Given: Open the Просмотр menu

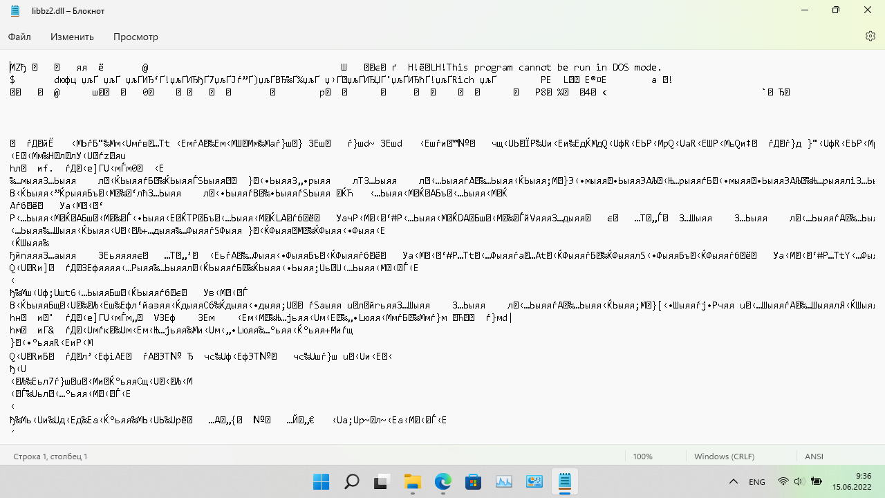Looking at the screenshot, I should (x=136, y=37).
